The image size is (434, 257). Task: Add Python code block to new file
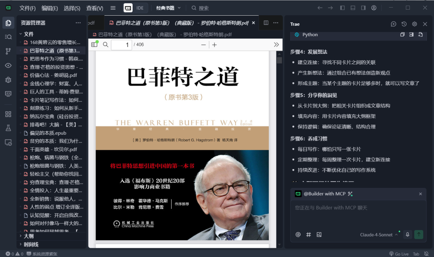click(x=420, y=35)
